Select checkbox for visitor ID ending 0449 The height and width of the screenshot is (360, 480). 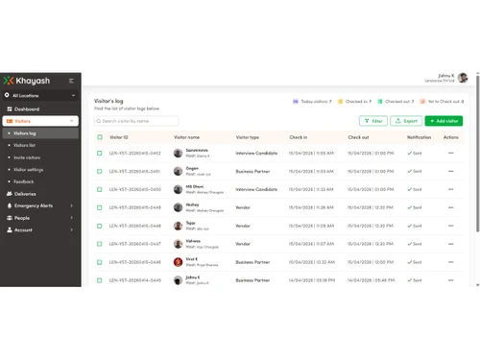tap(100, 207)
